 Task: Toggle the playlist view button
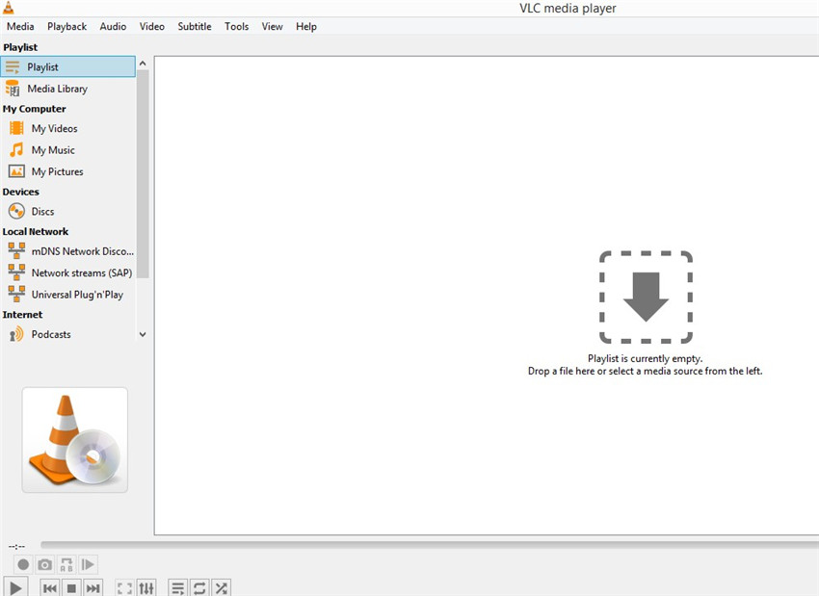pos(178,588)
